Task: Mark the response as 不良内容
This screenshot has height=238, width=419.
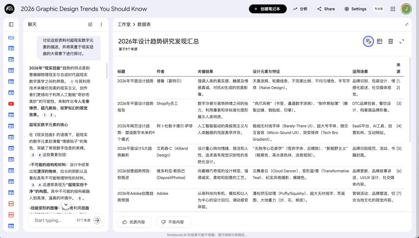Action: (x=173, y=222)
